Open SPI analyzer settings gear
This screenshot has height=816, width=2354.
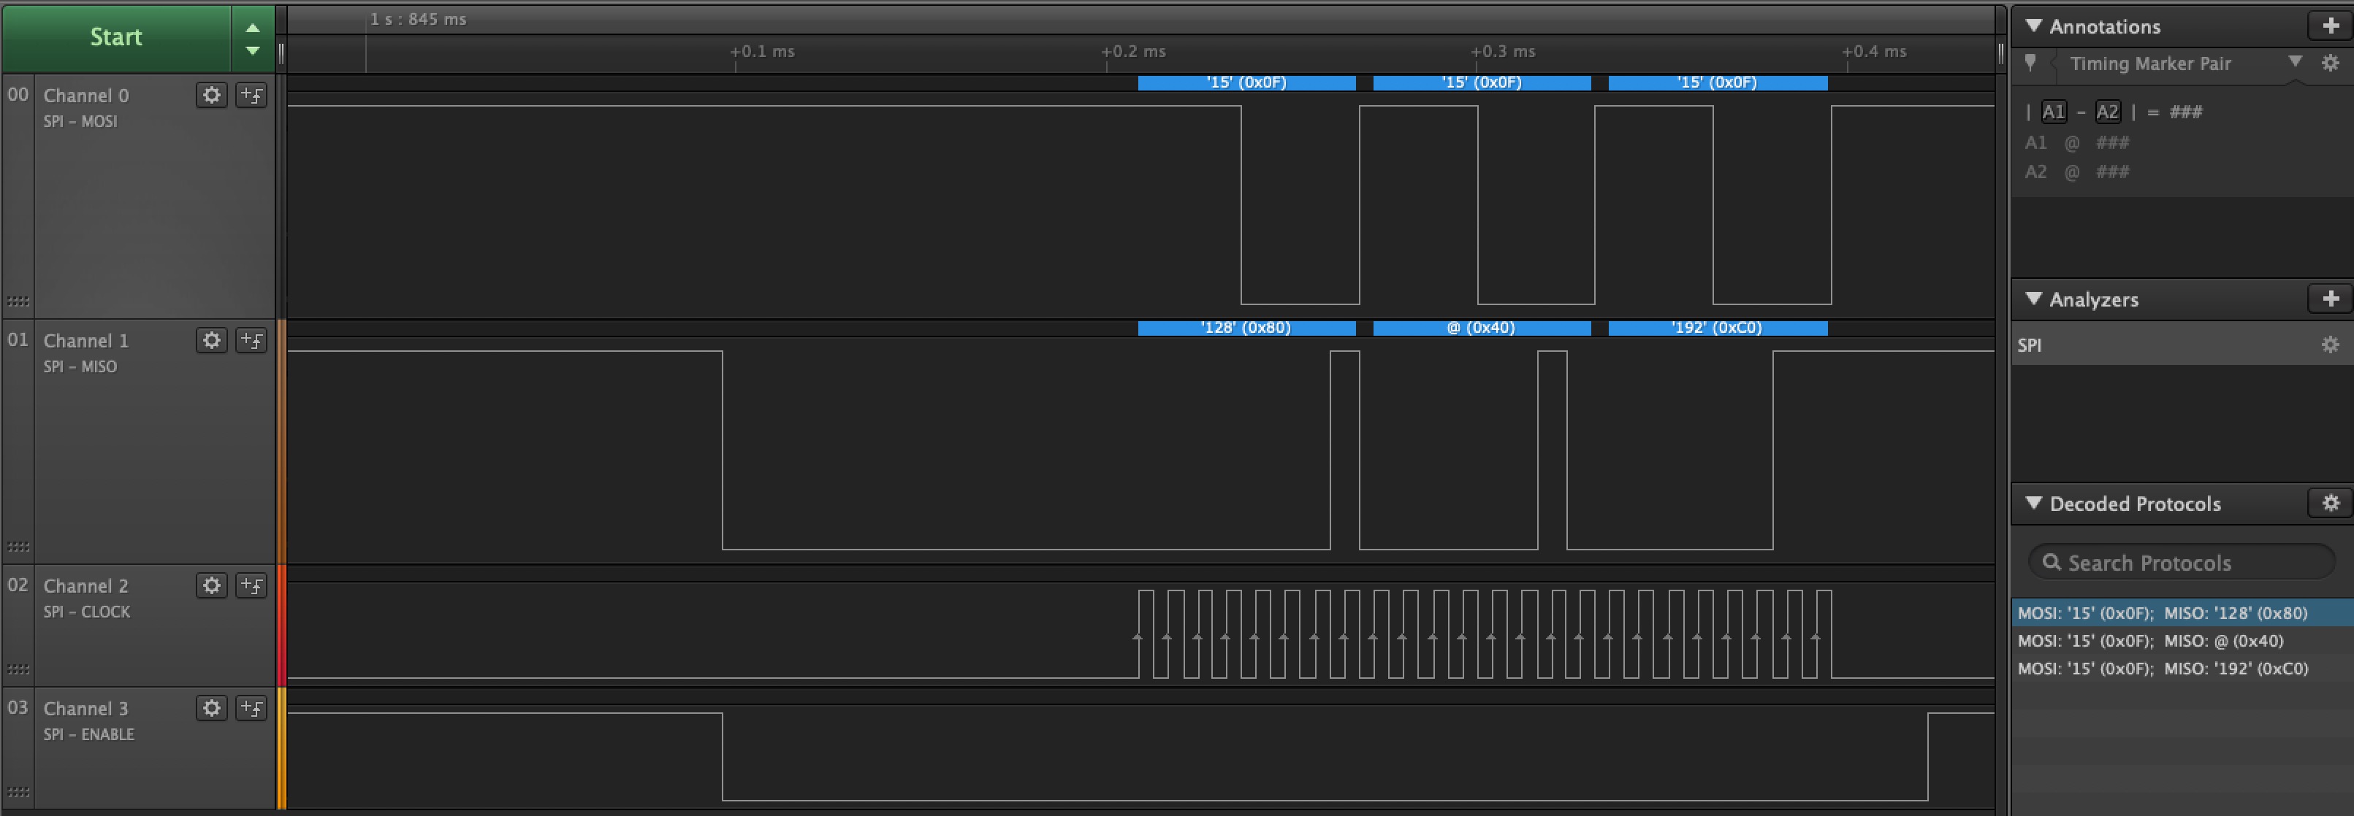[x=2329, y=345]
